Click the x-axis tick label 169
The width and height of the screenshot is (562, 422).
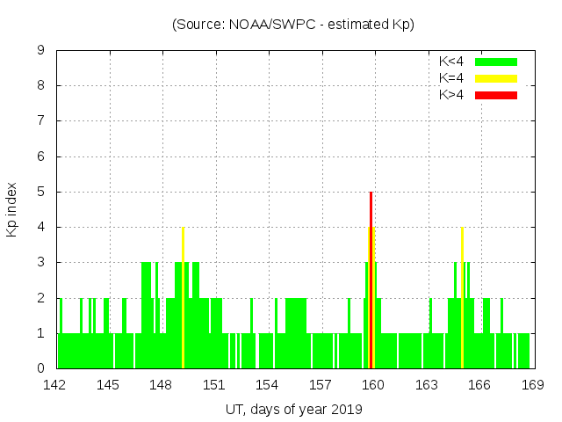(x=532, y=385)
